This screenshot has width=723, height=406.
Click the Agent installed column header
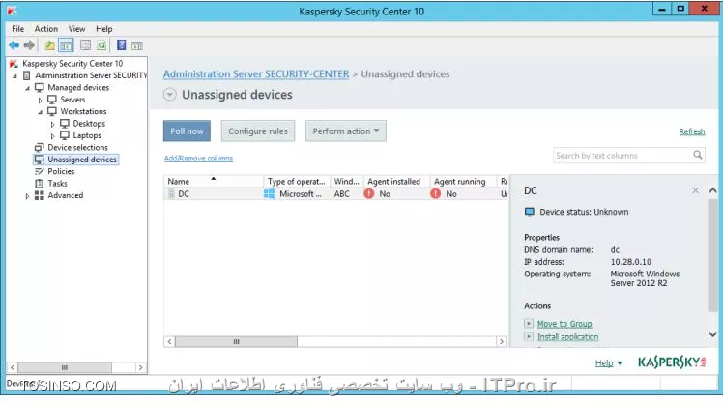point(396,182)
